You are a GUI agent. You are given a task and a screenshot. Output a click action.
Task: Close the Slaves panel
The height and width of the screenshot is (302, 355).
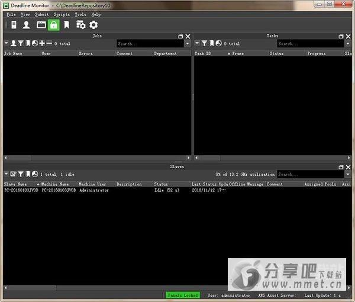click(x=348, y=167)
